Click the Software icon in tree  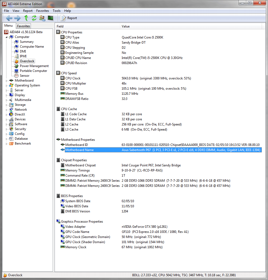click(11, 124)
